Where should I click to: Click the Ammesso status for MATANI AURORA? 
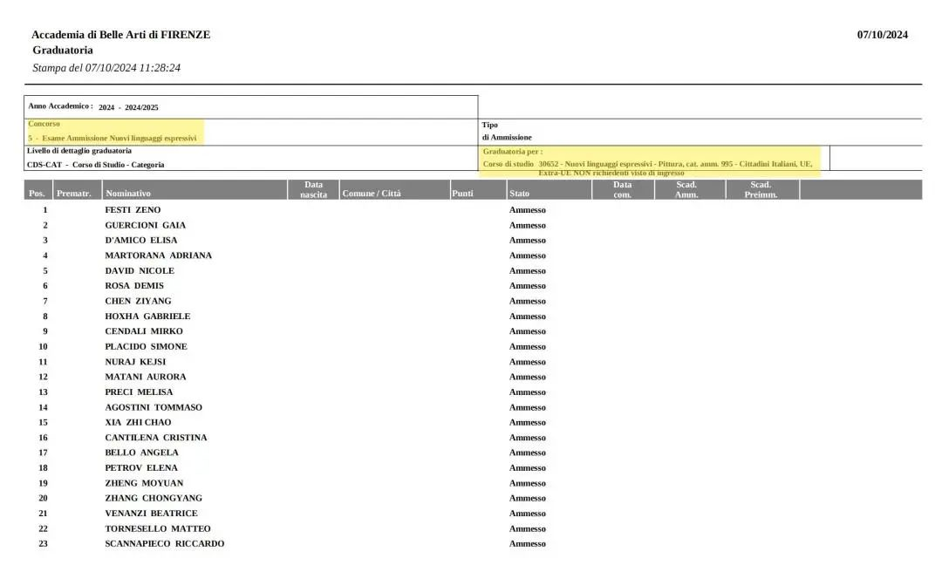(x=527, y=377)
